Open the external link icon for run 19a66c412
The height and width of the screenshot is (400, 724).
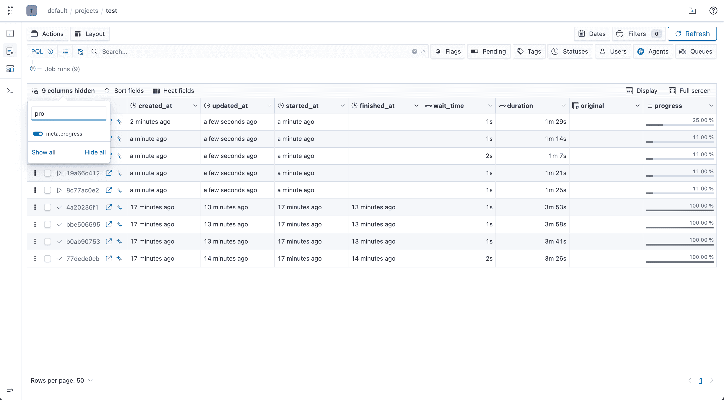[x=109, y=173]
